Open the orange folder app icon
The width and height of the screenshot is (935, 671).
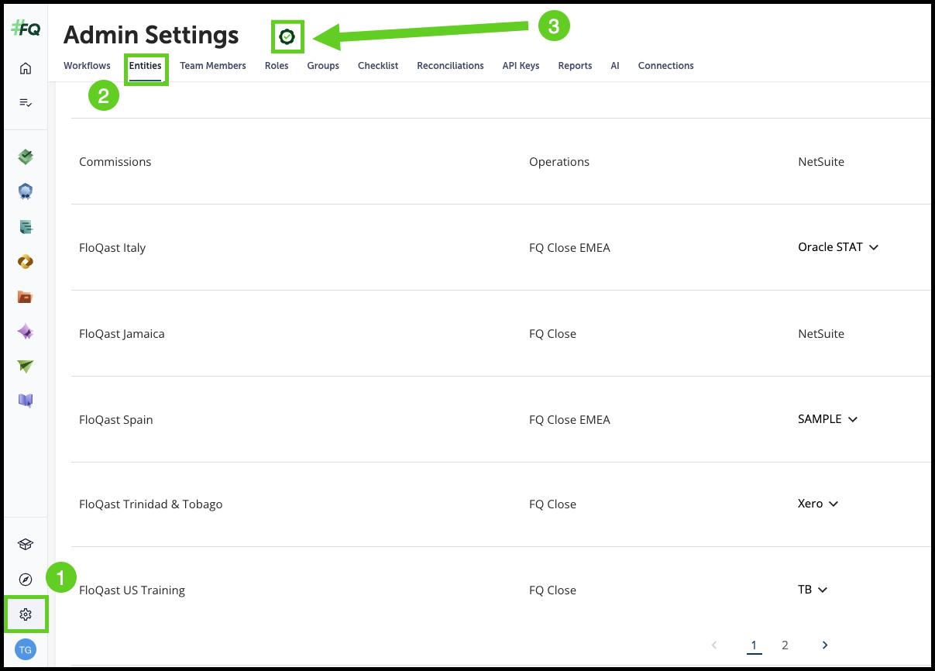(26, 297)
